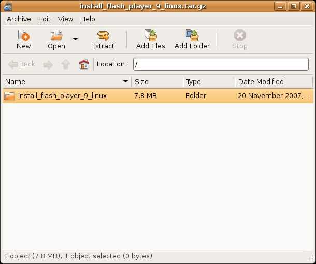Create a new archive with New button

point(23,39)
